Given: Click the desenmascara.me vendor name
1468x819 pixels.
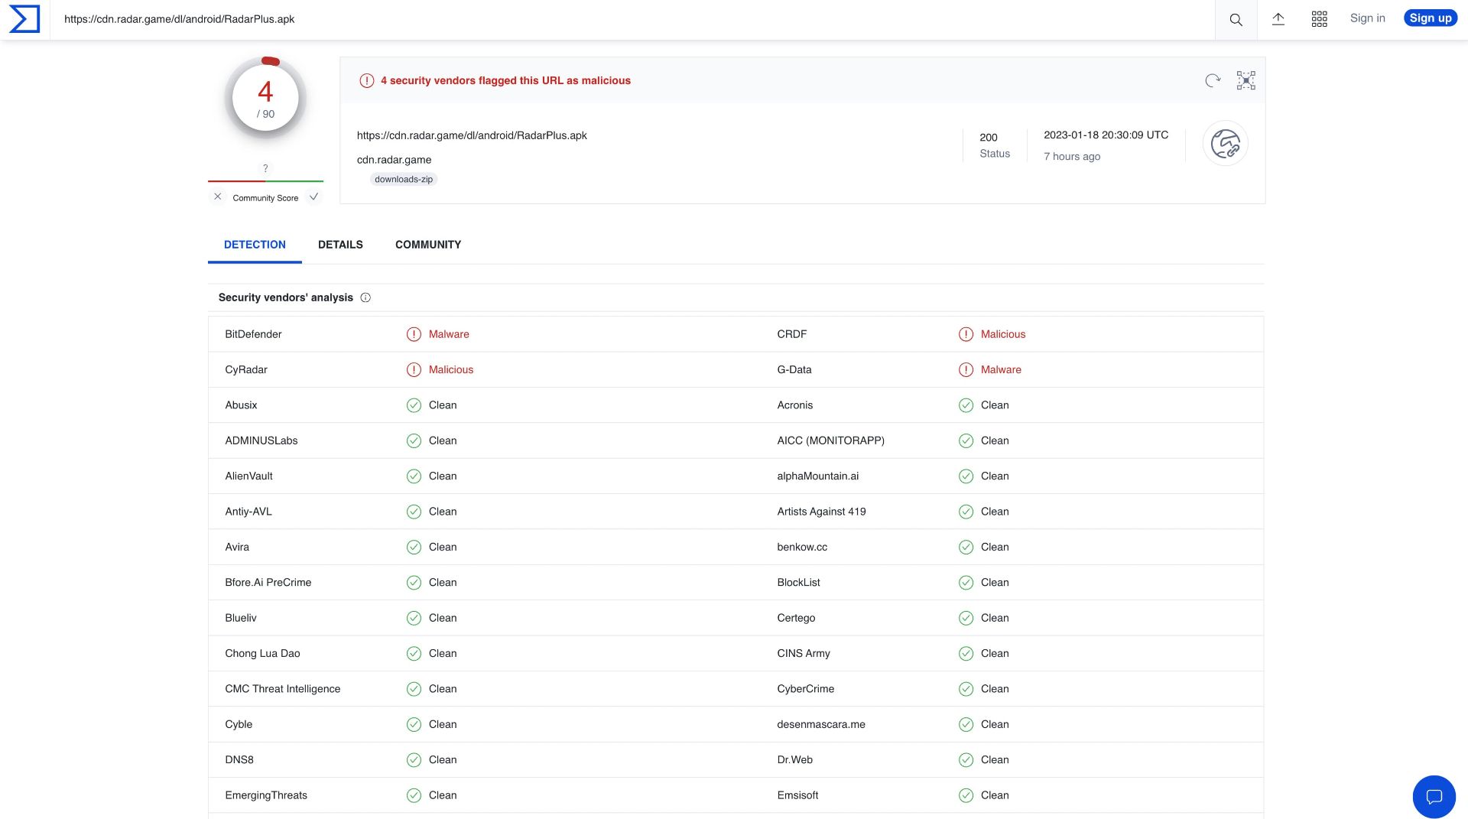Looking at the screenshot, I should (x=821, y=725).
